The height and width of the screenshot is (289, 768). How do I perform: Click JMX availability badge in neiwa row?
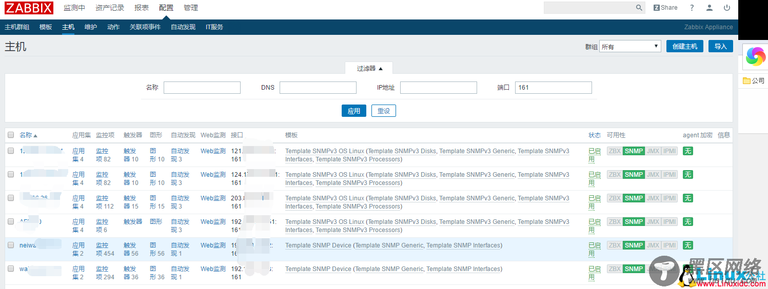pyautogui.click(x=653, y=245)
